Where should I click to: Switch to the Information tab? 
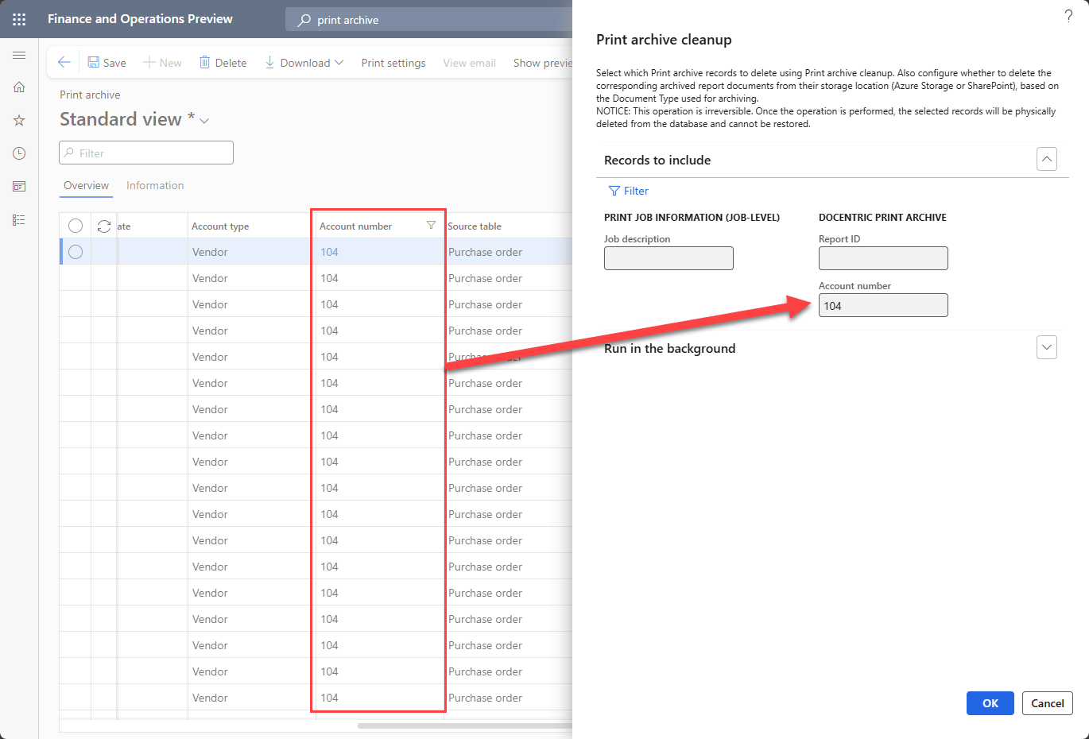[x=155, y=185]
